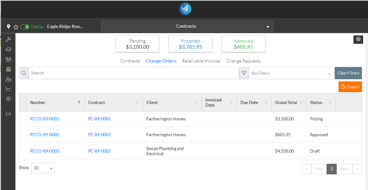Image resolution: width=368 pixels, height=190 pixels.
Task: Open the envelope messages icon in sidebar
Action: [x=8, y=50]
